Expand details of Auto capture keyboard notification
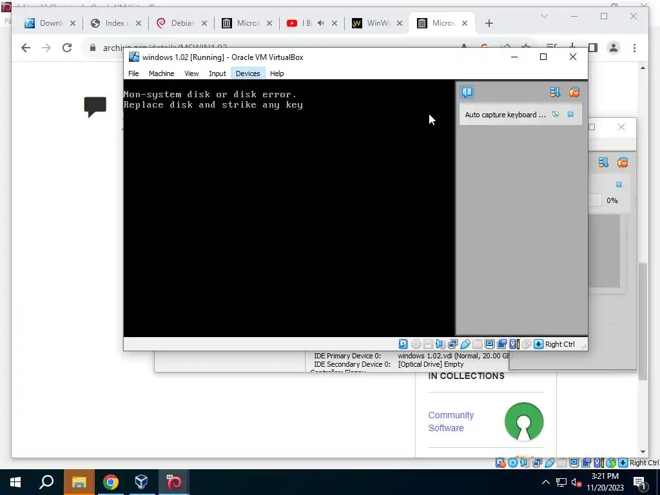The image size is (660, 495). [556, 114]
